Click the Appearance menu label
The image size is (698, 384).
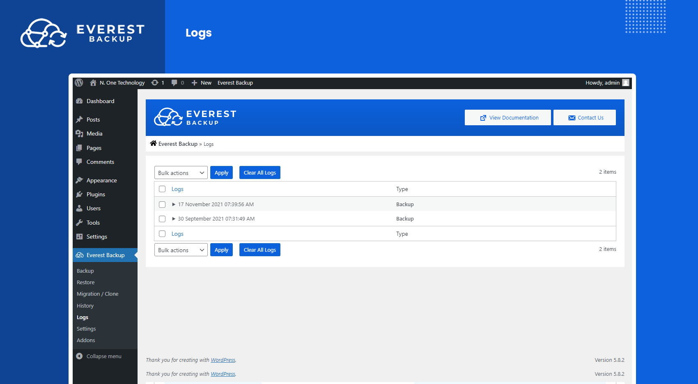click(102, 180)
